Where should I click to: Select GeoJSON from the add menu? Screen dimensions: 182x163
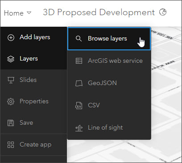pos(109,83)
